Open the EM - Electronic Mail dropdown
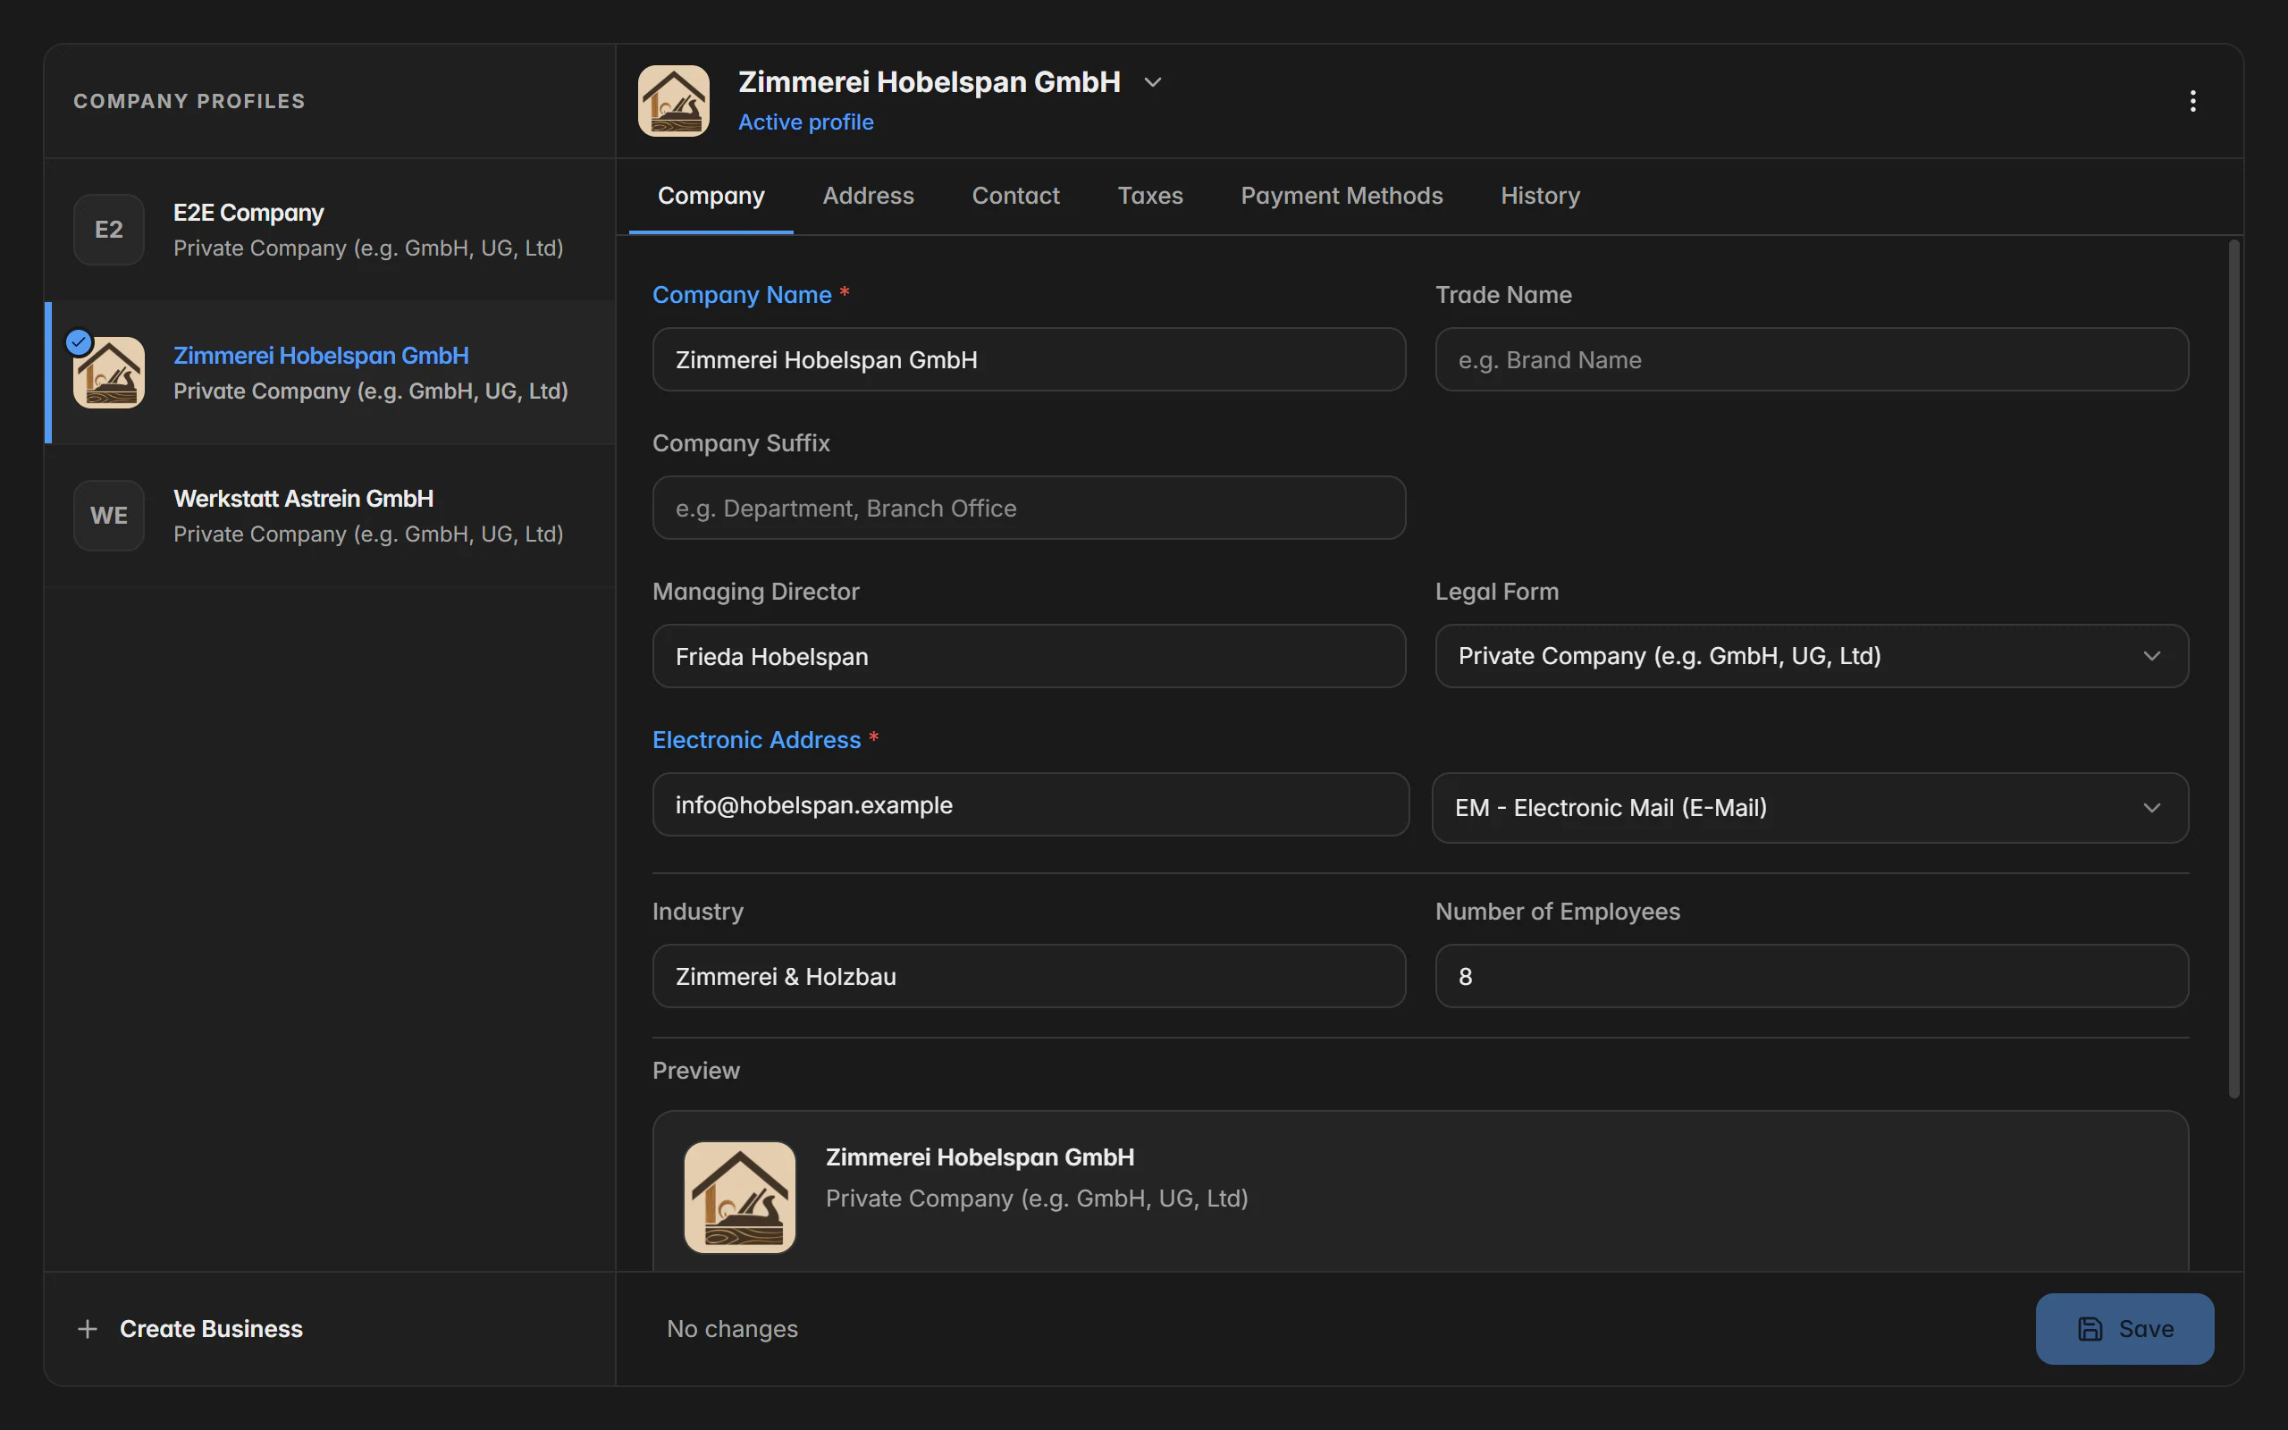This screenshot has width=2288, height=1430. (x=1810, y=808)
